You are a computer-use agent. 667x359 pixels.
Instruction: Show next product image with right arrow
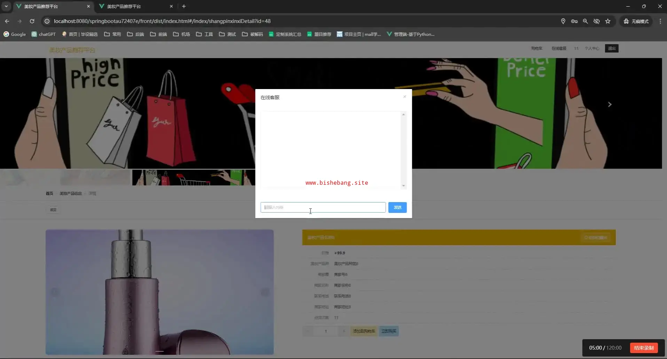265,292
